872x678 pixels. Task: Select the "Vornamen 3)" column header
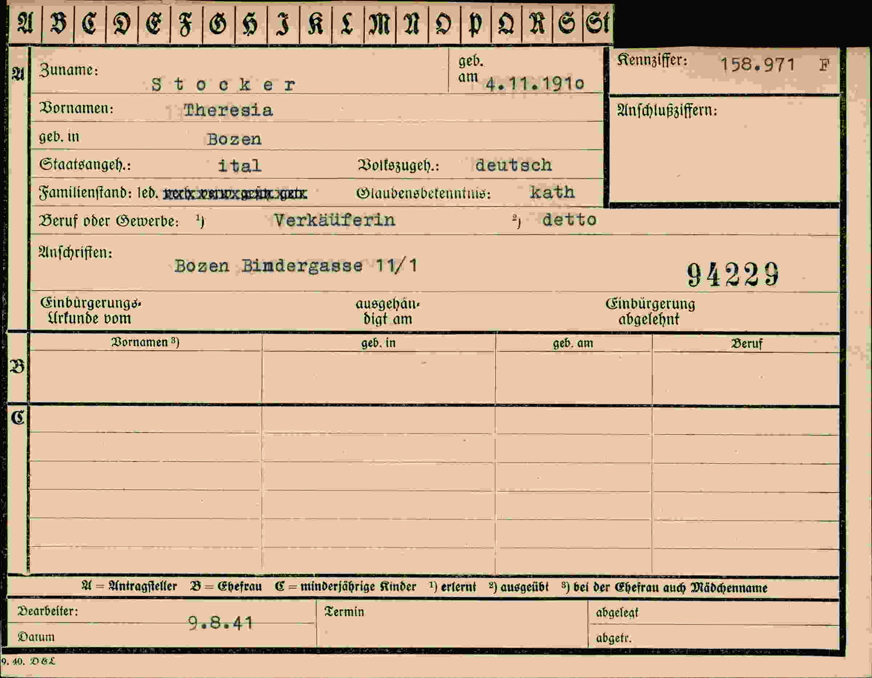[x=145, y=342]
